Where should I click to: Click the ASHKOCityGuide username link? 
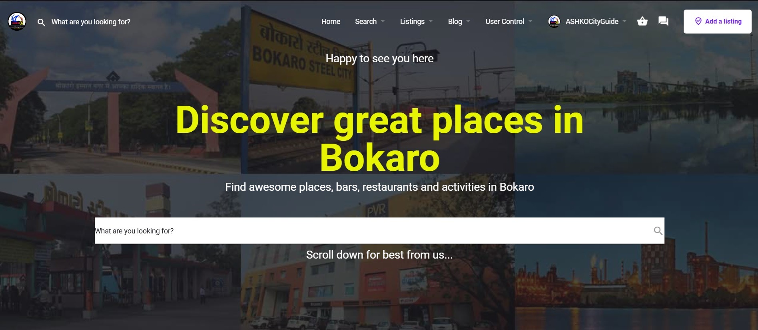tap(592, 22)
